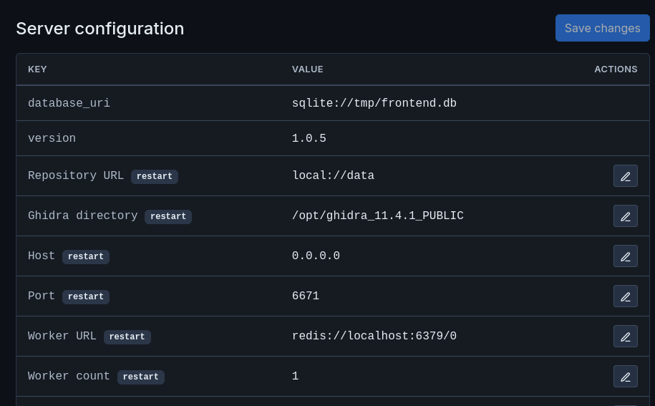Screen dimensions: 655x406
Task: Select the version value 1.0.5
Action: click(x=309, y=138)
